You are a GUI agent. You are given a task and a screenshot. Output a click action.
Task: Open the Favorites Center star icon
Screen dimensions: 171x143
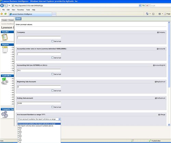tap(2, 14)
